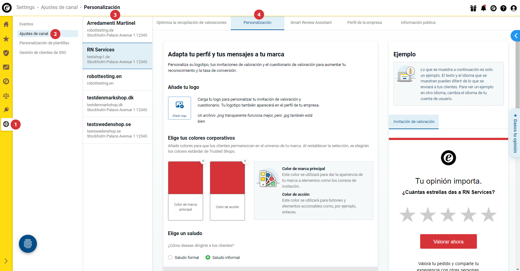This screenshot has height=271, width=520.
Task: Select the Saludo formal radio button
Action: pyautogui.click(x=170, y=257)
